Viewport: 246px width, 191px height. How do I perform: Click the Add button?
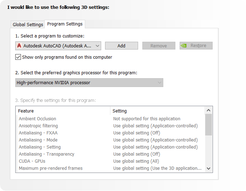point(121,46)
